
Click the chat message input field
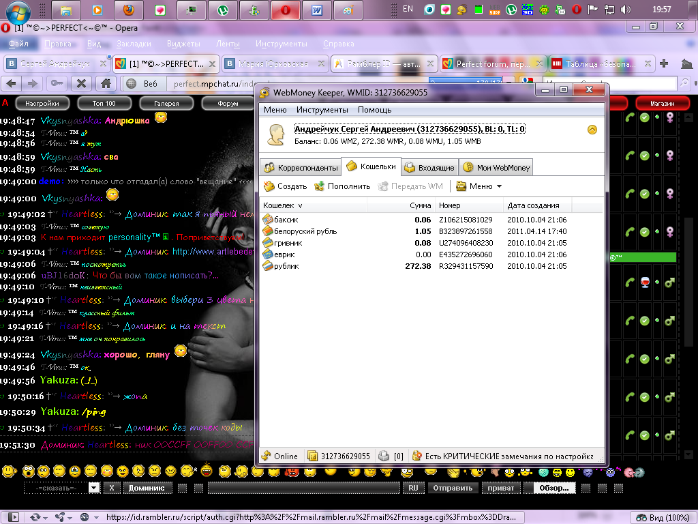coord(303,489)
